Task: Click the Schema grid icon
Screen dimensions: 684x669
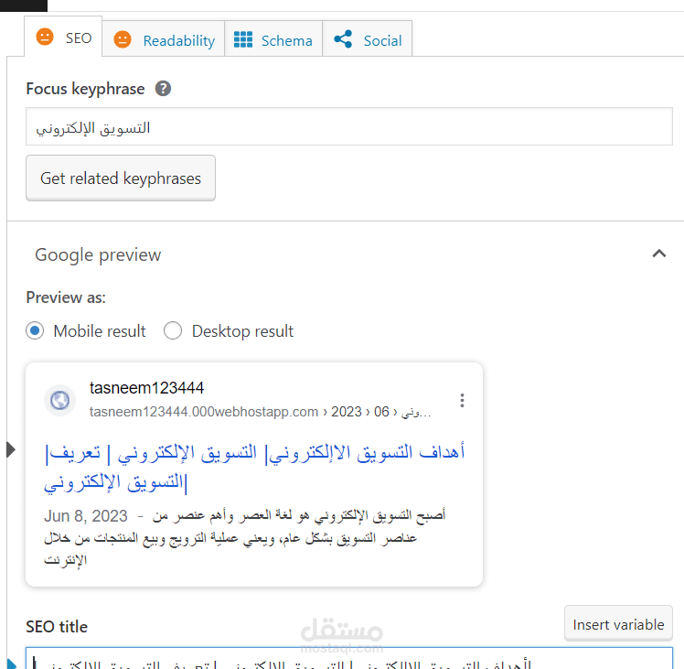Action: click(243, 39)
